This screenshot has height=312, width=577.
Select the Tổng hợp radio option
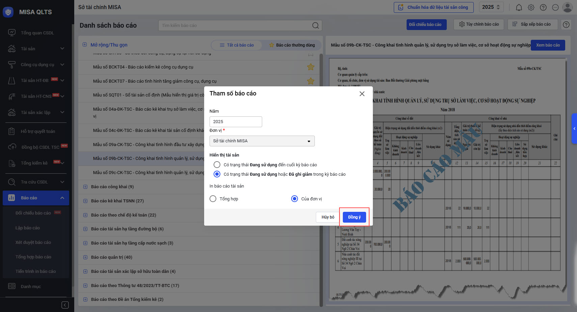click(213, 199)
